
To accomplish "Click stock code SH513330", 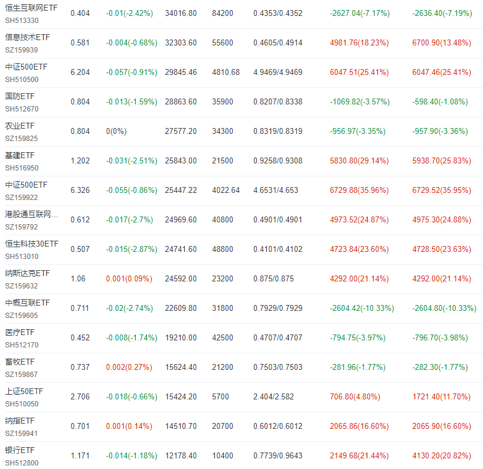I will (22, 21).
